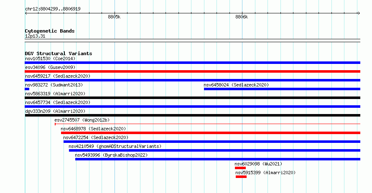Click the 12p13.31 cytogenetic band bar

click(x=192, y=41)
